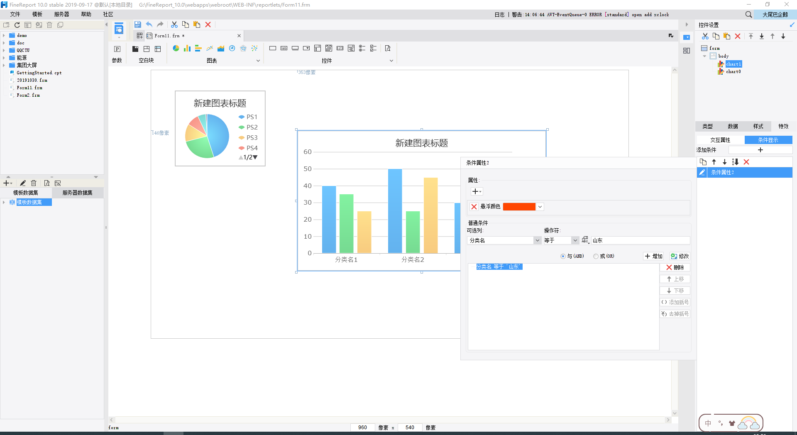Click the 删除 button
Viewport: 797px width, 435px height.
[x=675, y=267]
